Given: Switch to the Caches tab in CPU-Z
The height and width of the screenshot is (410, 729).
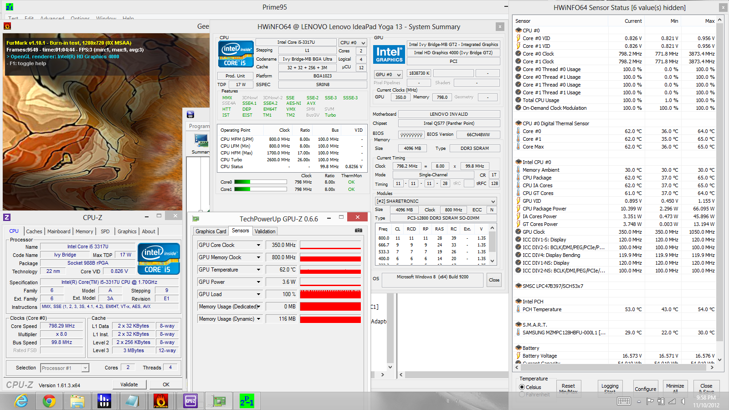Looking at the screenshot, I should pos(34,231).
